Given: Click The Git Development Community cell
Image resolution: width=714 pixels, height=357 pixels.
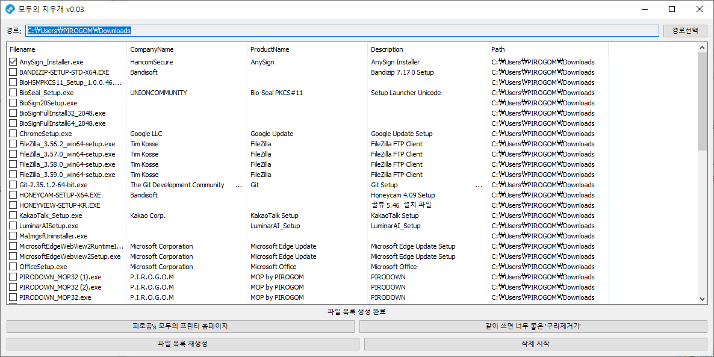Looking at the screenshot, I should (x=177, y=185).
